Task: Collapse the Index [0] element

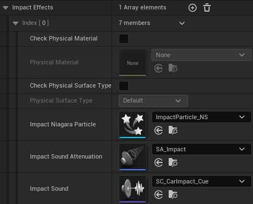Action: pos(16,23)
